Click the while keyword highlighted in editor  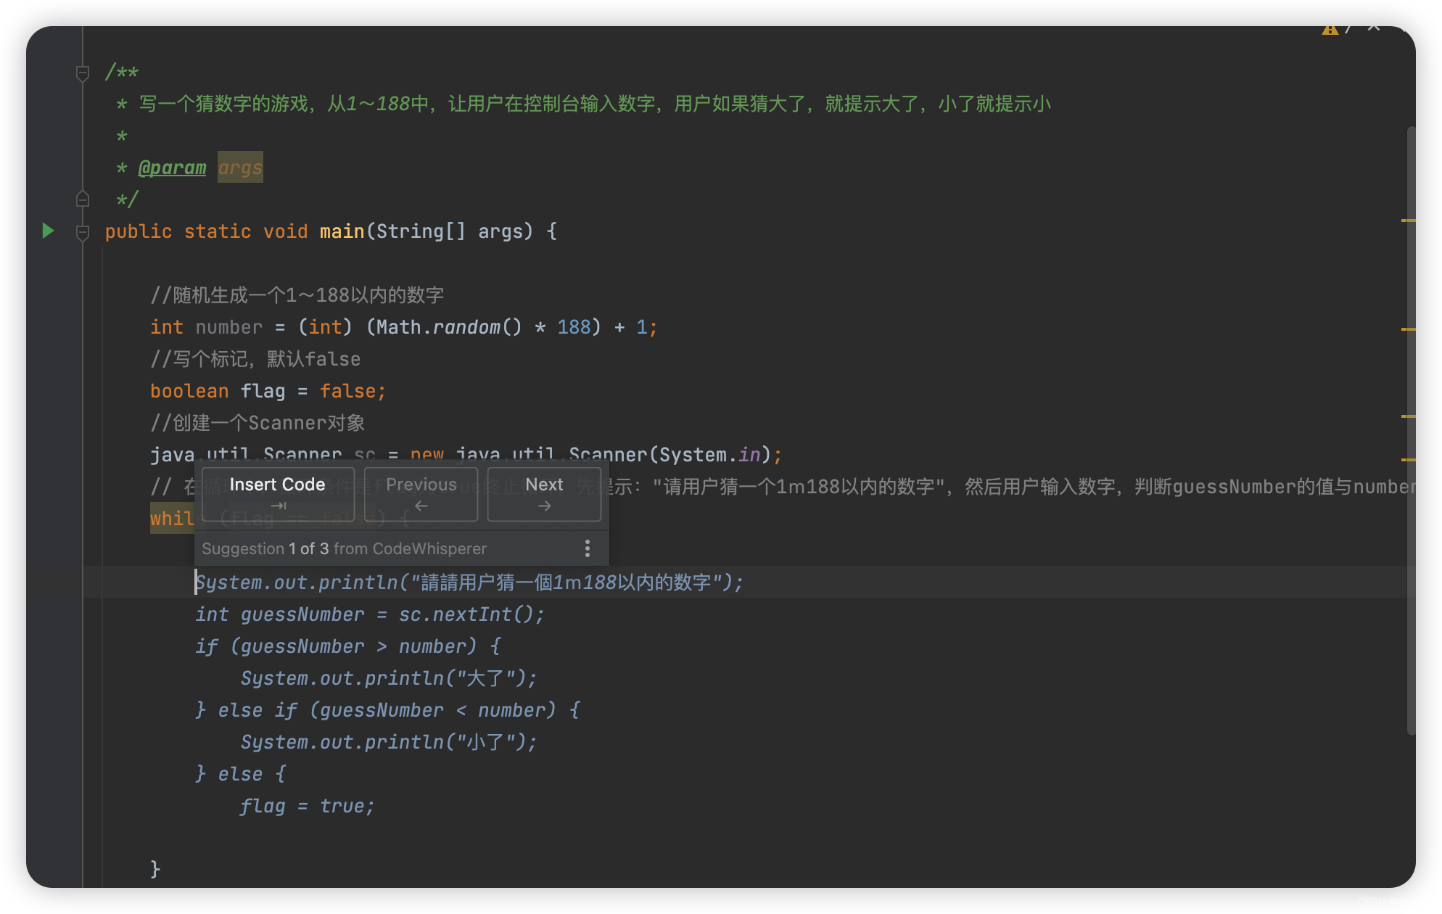[172, 519]
